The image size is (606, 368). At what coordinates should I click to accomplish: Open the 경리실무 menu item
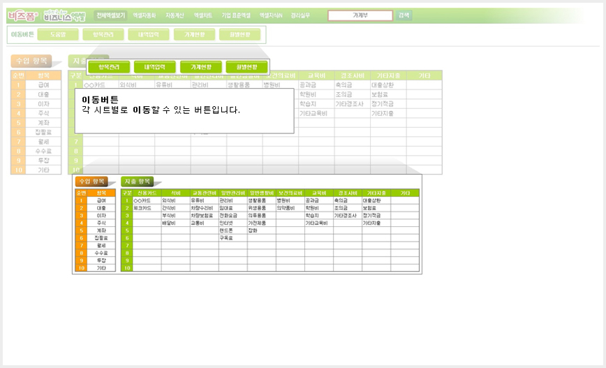click(x=300, y=15)
